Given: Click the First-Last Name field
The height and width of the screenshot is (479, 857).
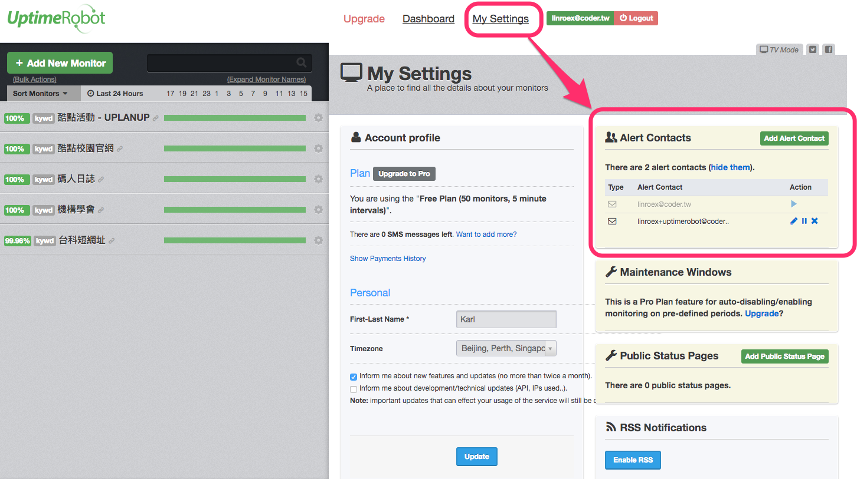Looking at the screenshot, I should (506, 319).
